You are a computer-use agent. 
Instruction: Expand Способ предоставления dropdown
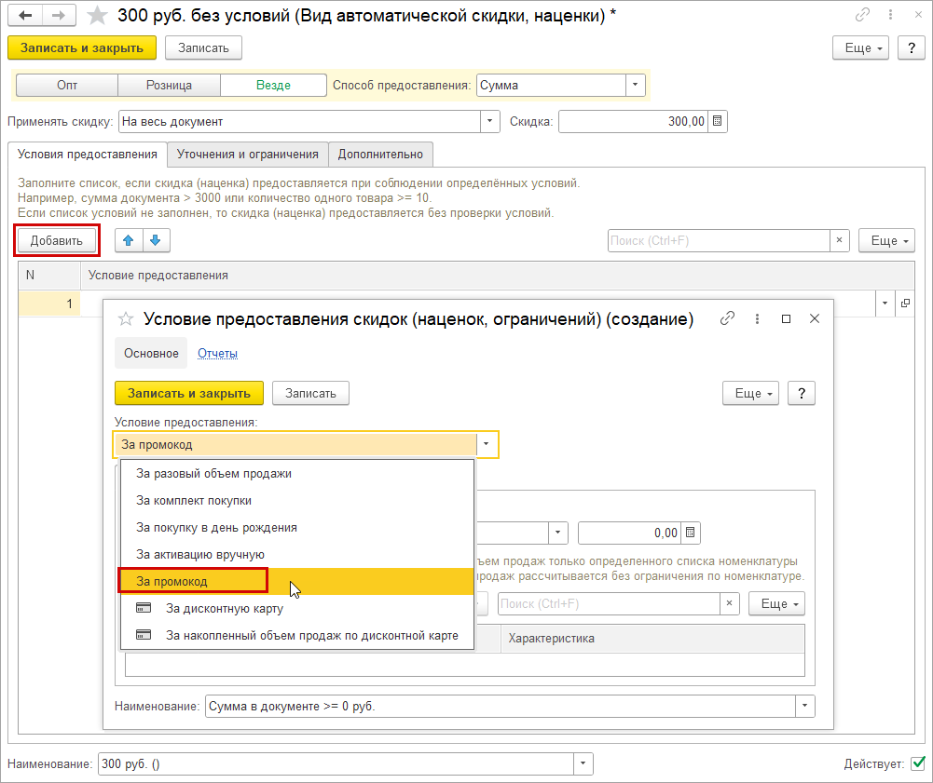[x=636, y=85]
